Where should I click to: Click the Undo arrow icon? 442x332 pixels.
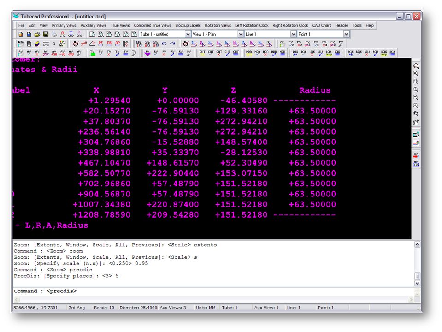point(164,44)
